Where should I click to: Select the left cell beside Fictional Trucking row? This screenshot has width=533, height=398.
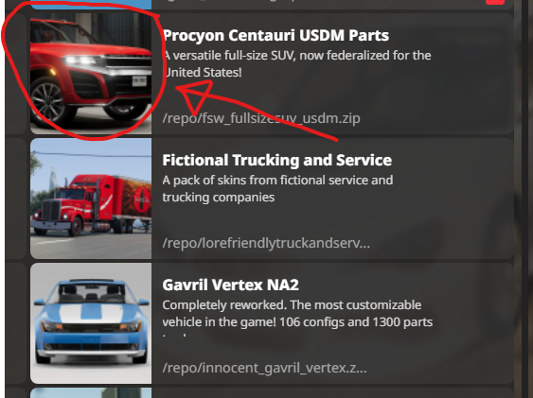16,199
